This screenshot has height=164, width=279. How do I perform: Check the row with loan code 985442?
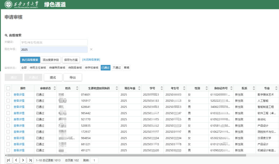[8, 113]
